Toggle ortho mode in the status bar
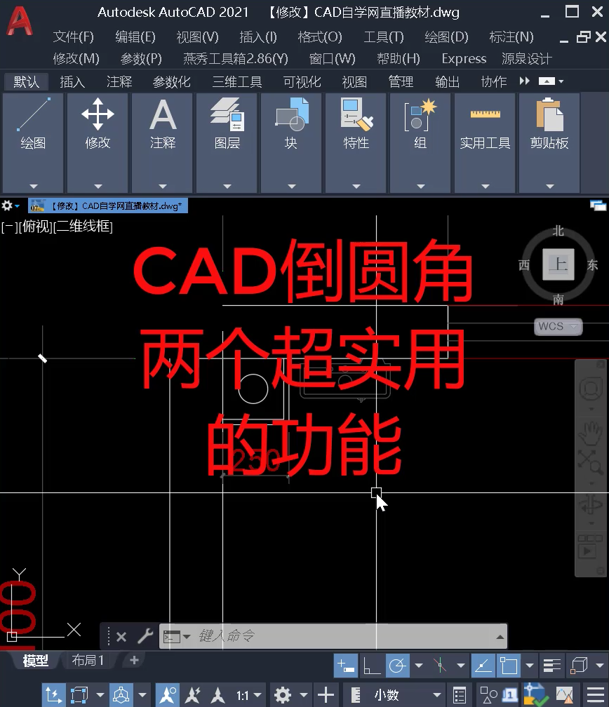The height and width of the screenshot is (707, 609). [x=371, y=665]
